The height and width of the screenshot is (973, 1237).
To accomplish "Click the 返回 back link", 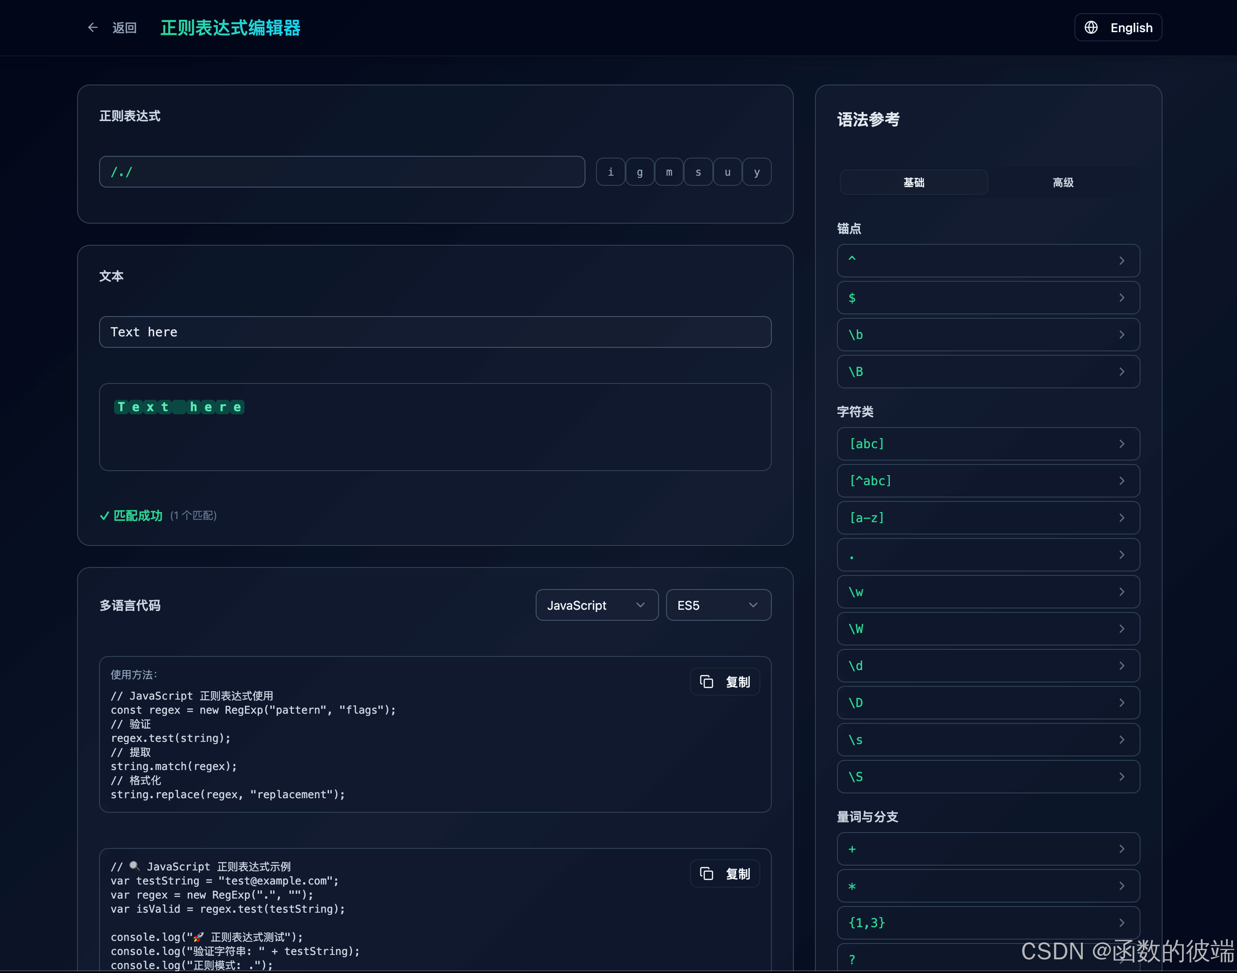I will (124, 27).
